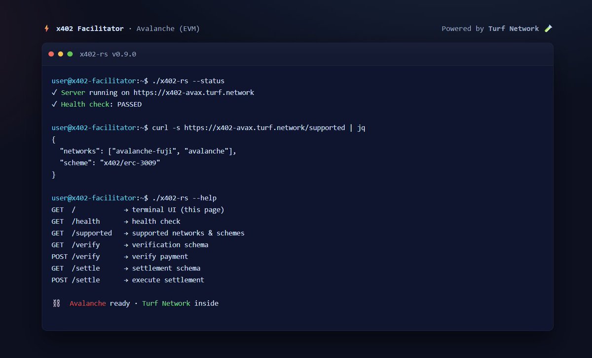Click the ./x402-rs --status command

188,81
